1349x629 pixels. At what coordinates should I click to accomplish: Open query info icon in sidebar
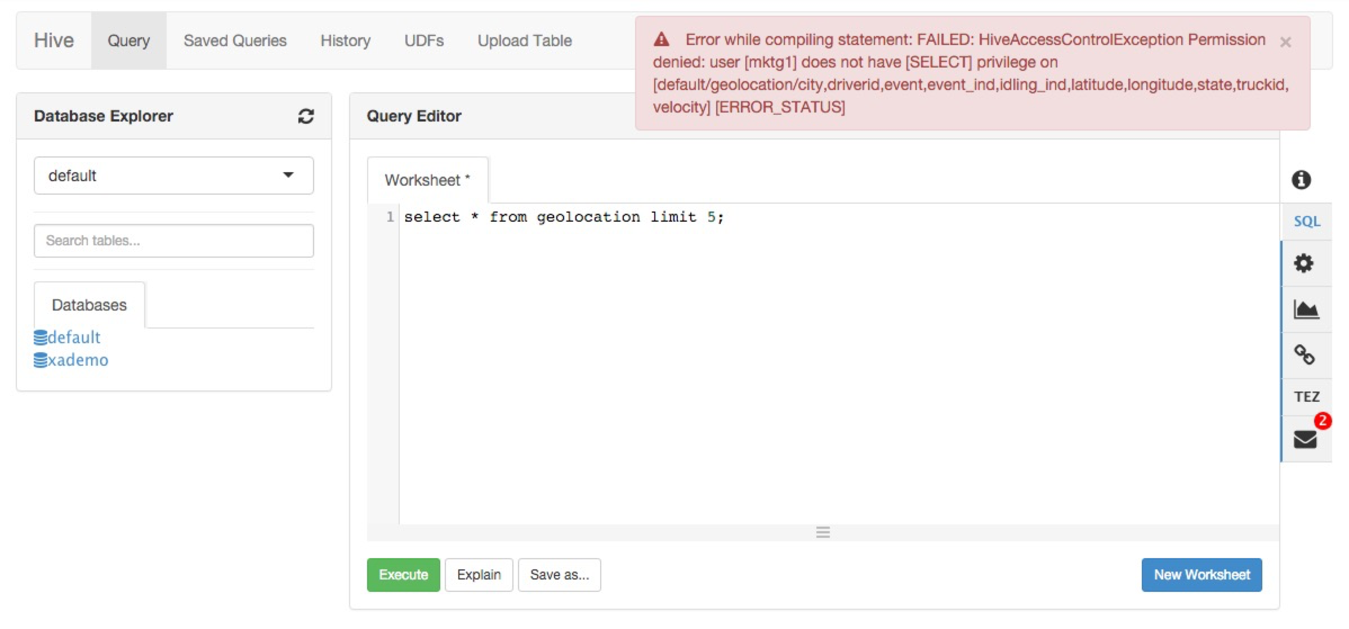pyautogui.click(x=1301, y=179)
